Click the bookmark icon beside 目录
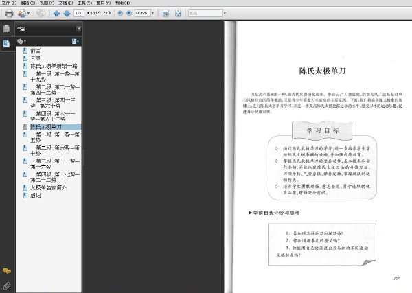 tap(25, 58)
